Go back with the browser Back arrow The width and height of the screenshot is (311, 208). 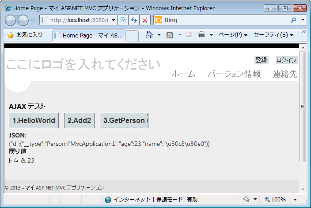[x=10, y=20]
